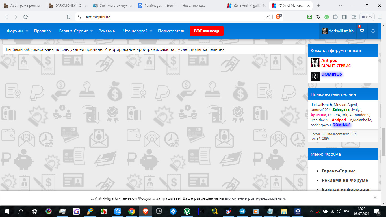
Task: Open the Гарант-Сервис link in Меню Форума
Action: click(x=339, y=171)
